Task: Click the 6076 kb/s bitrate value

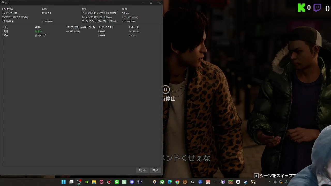Action: point(134,31)
